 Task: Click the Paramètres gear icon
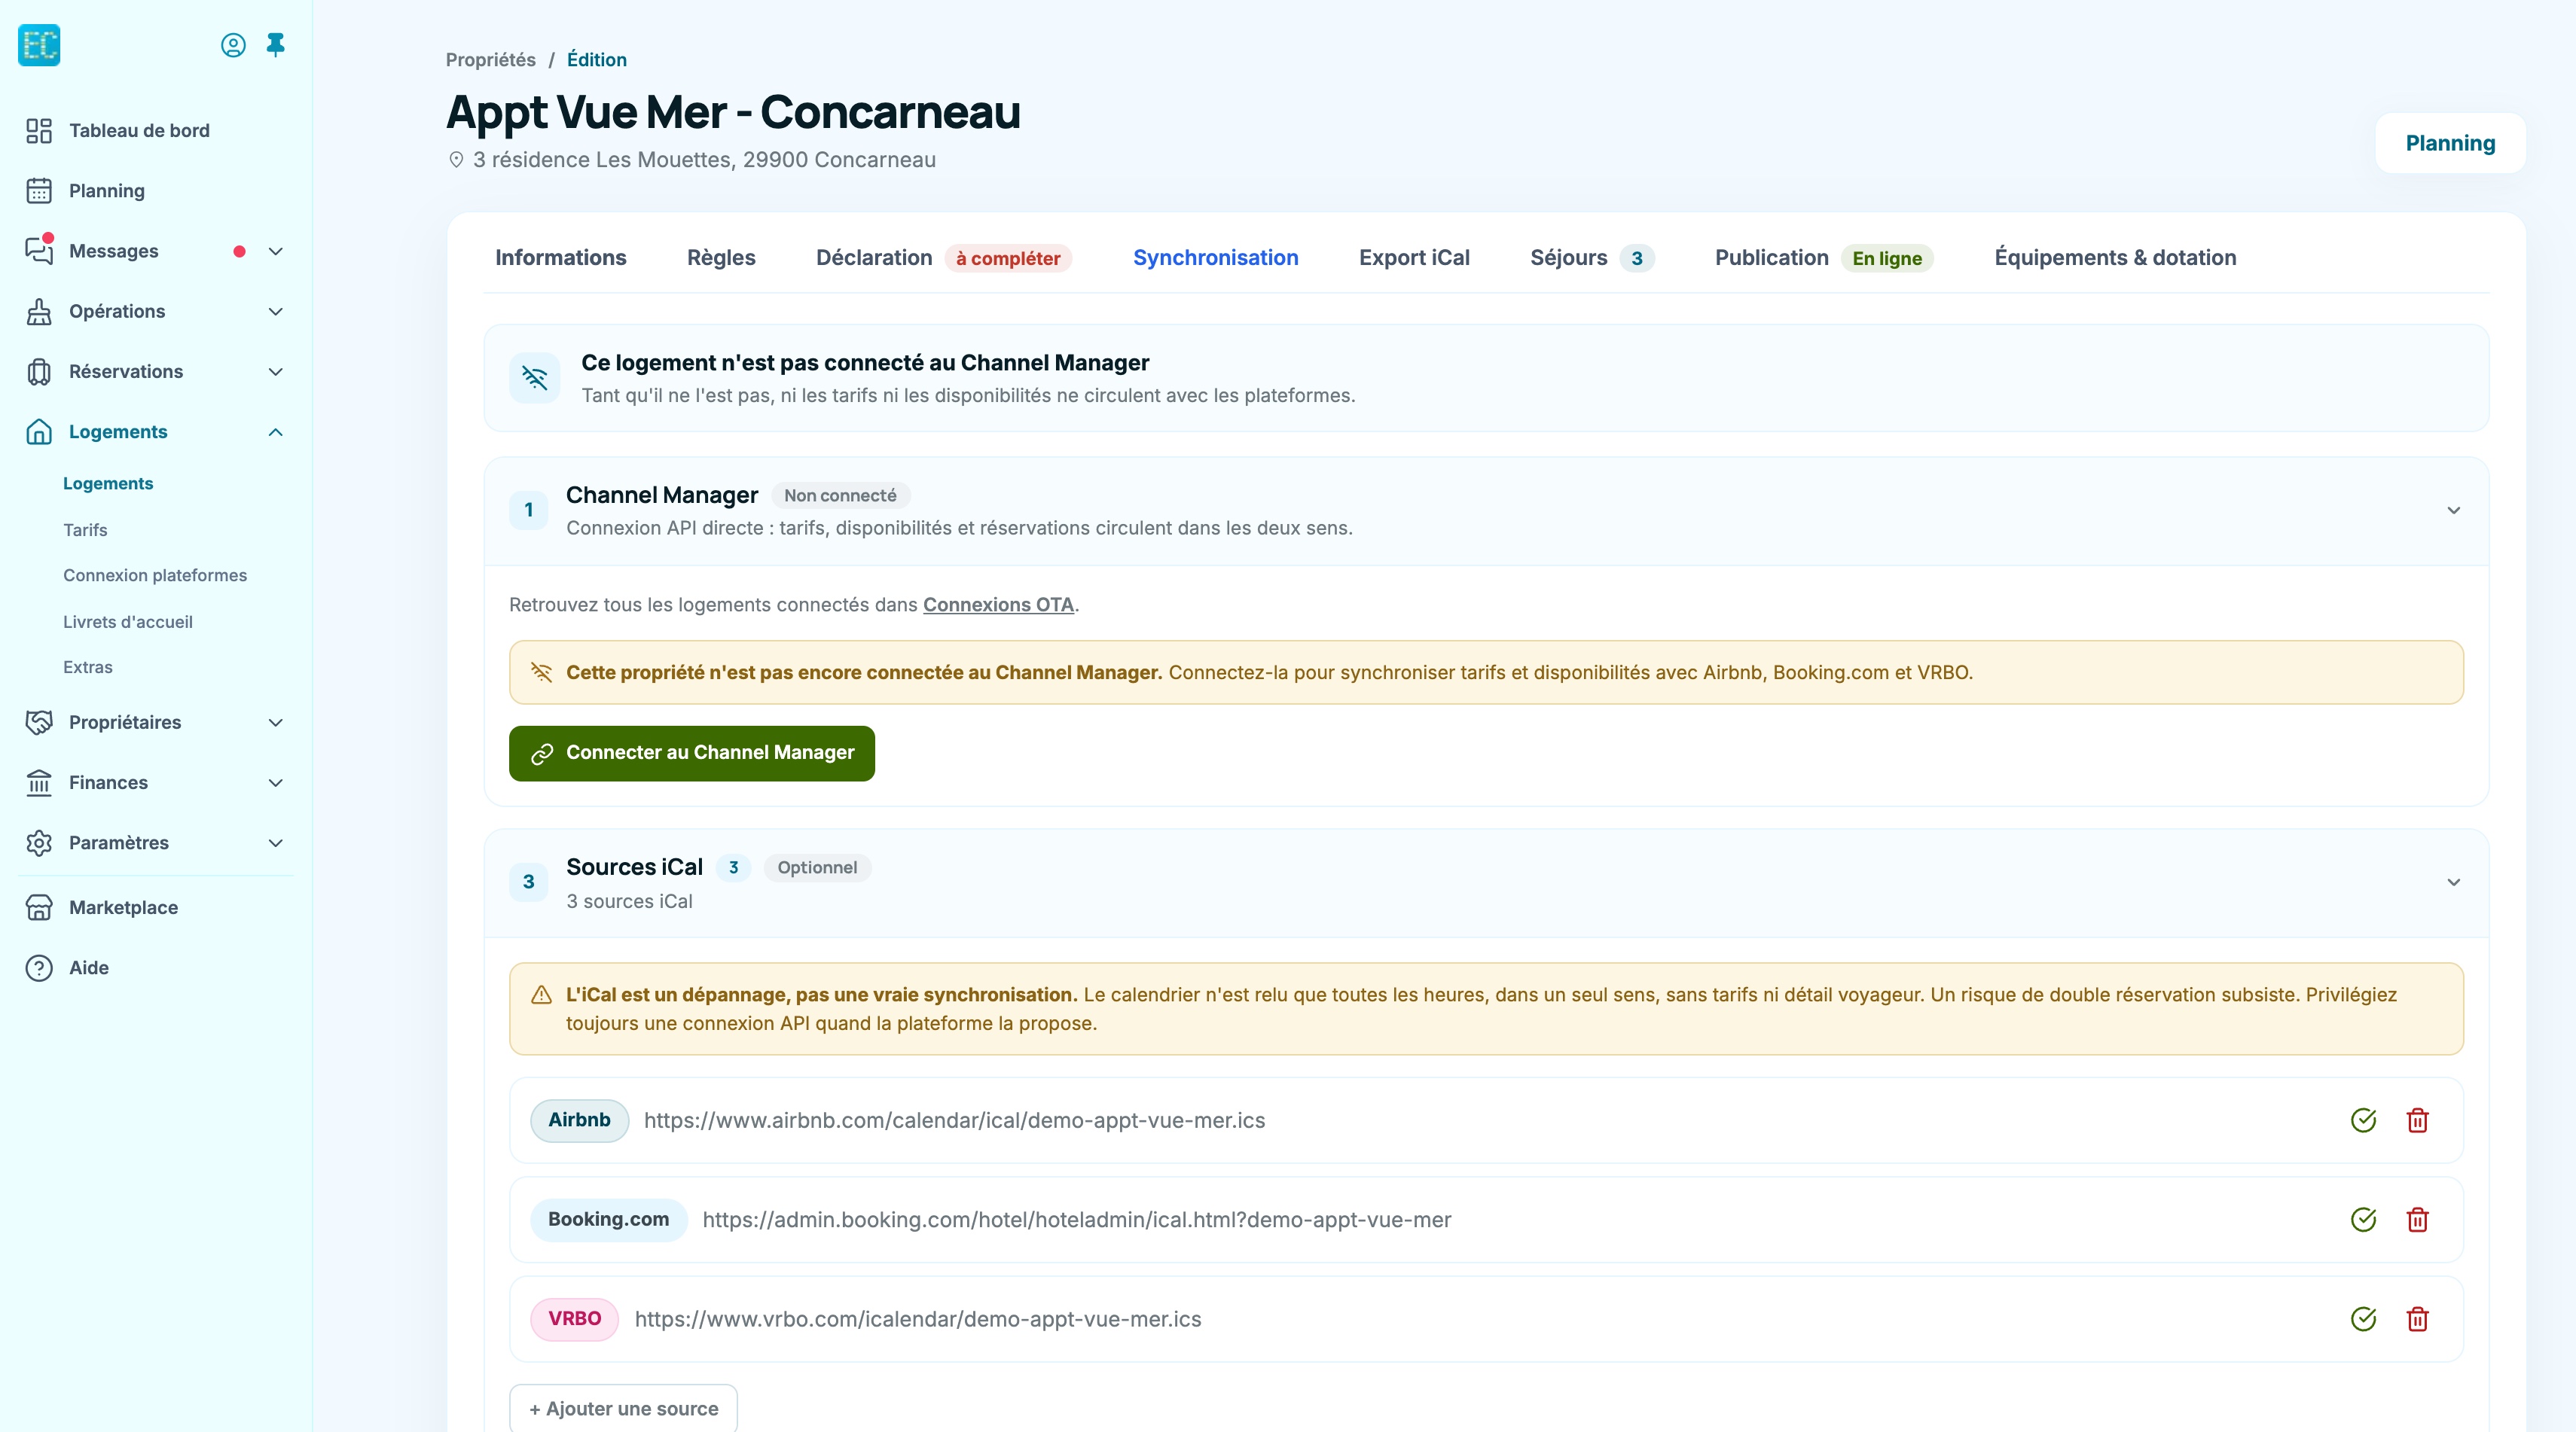[x=39, y=842]
